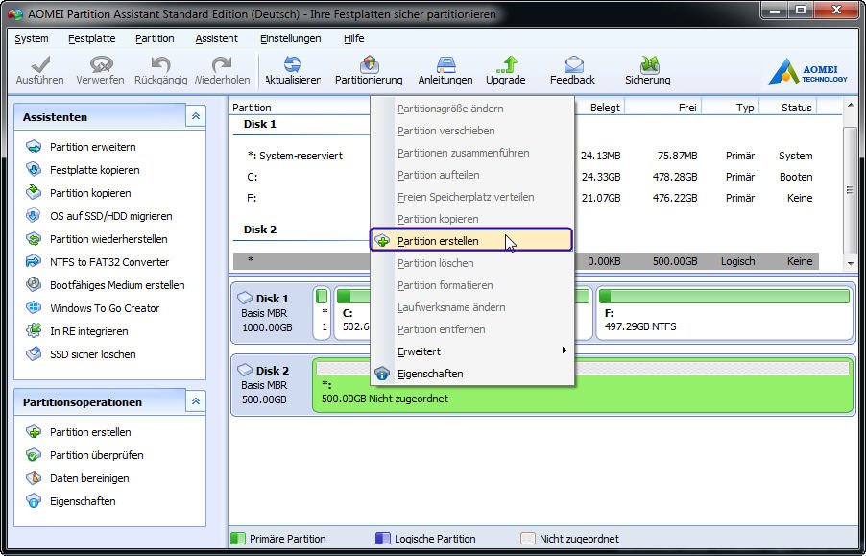The width and height of the screenshot is (866, 556).
Task: Select Partition löschen in the context menu
Action: pos(471,263)
